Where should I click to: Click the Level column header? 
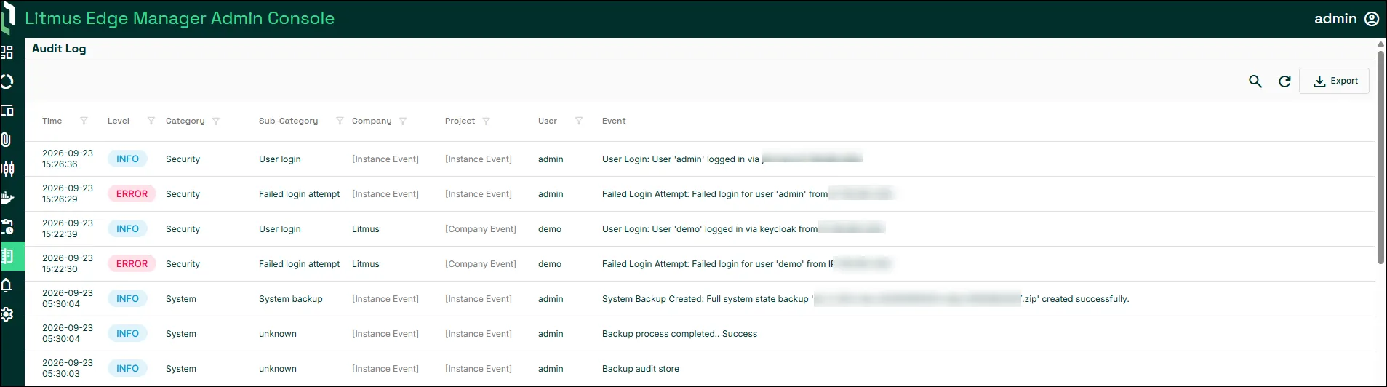(x=119, y=121)
